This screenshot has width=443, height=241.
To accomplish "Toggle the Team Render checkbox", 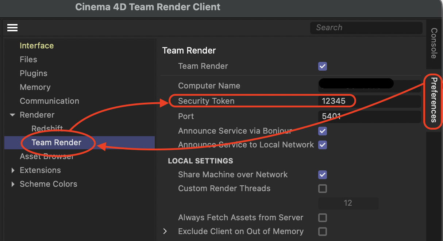I will (322, 66).
